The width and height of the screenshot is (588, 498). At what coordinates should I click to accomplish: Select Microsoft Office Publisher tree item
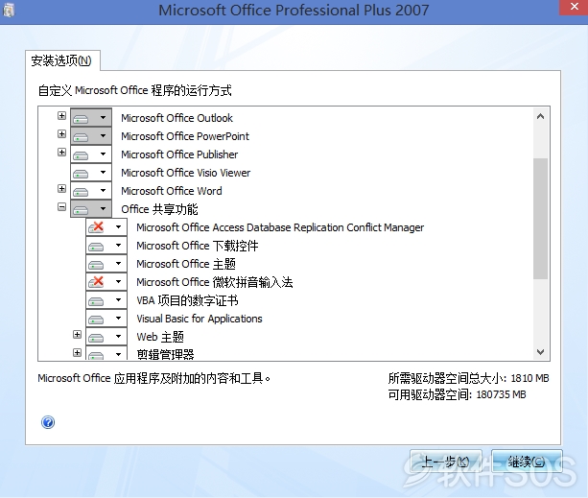pos(179,154)
